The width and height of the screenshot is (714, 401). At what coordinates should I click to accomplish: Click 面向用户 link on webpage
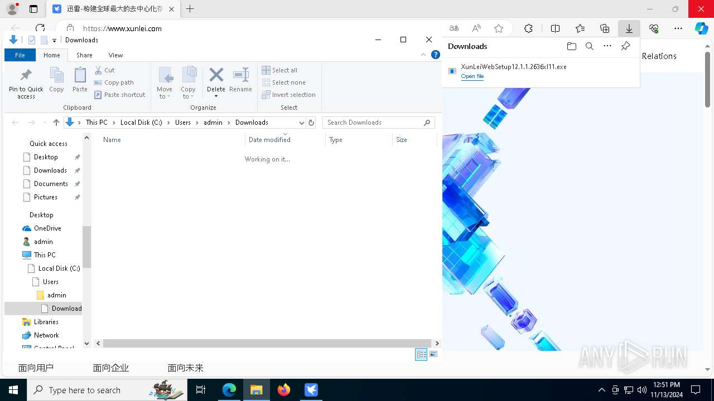pos(36,368)
